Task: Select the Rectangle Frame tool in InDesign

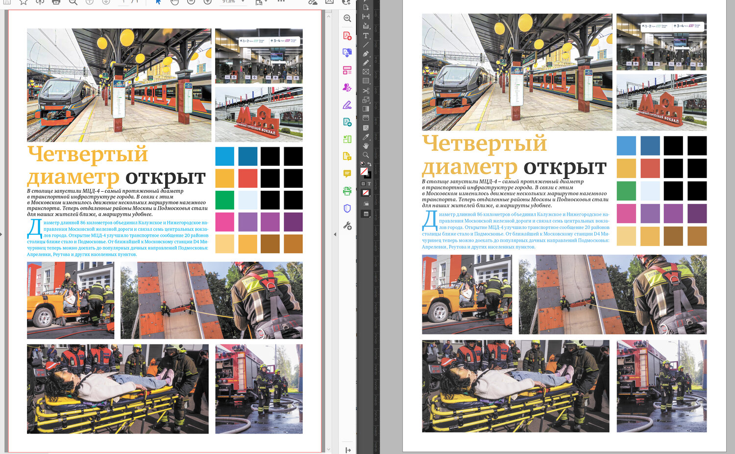Action: [366, 72]
